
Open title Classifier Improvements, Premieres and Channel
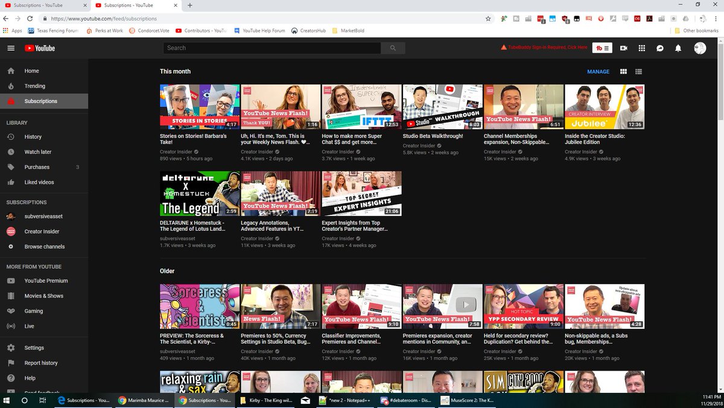[352, 339]
